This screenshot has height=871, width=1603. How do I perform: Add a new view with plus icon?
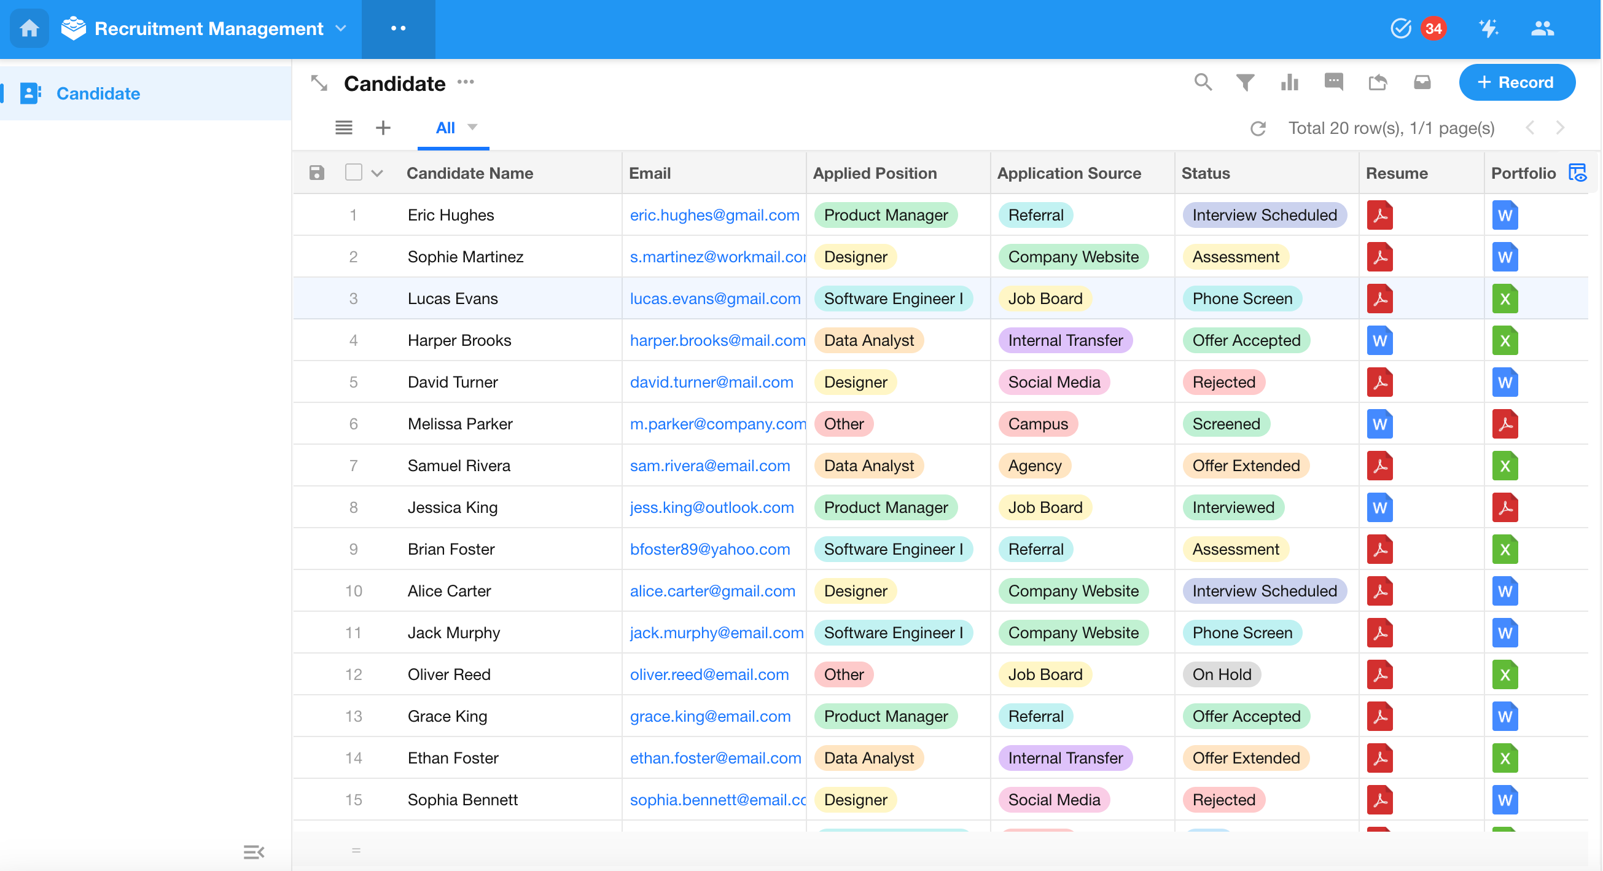click(x=383, y=128)
